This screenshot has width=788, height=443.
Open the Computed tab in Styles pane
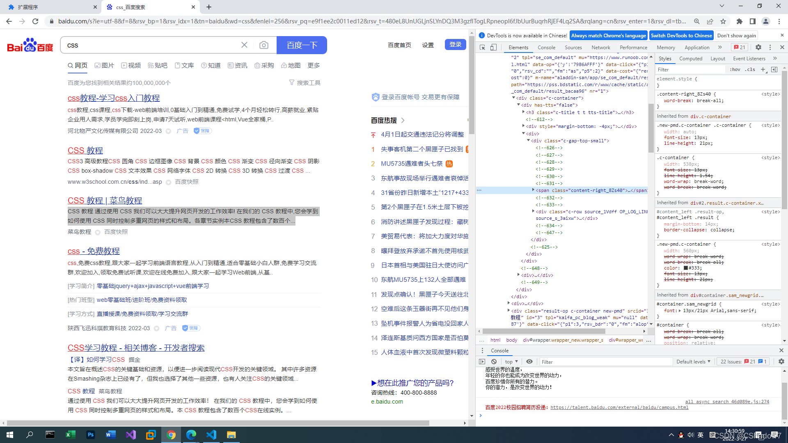point(691,59)
